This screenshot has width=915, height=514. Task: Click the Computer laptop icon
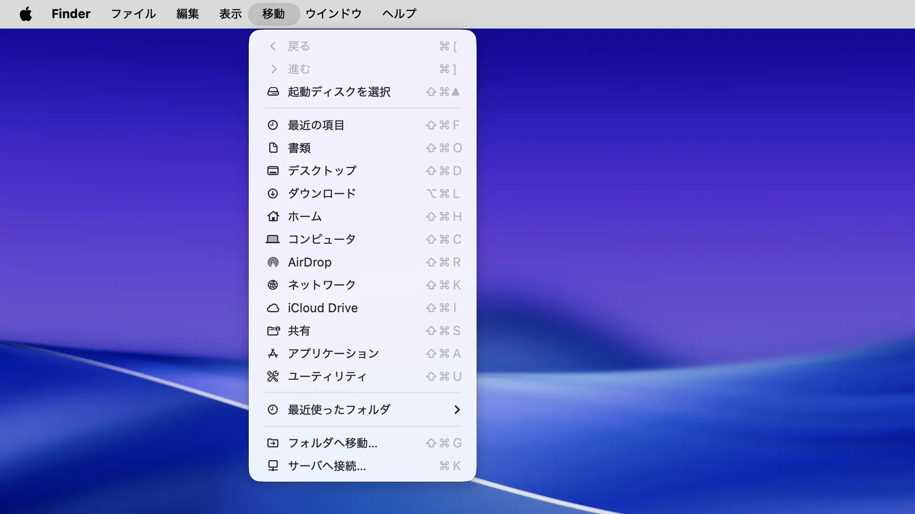[273, 239]
